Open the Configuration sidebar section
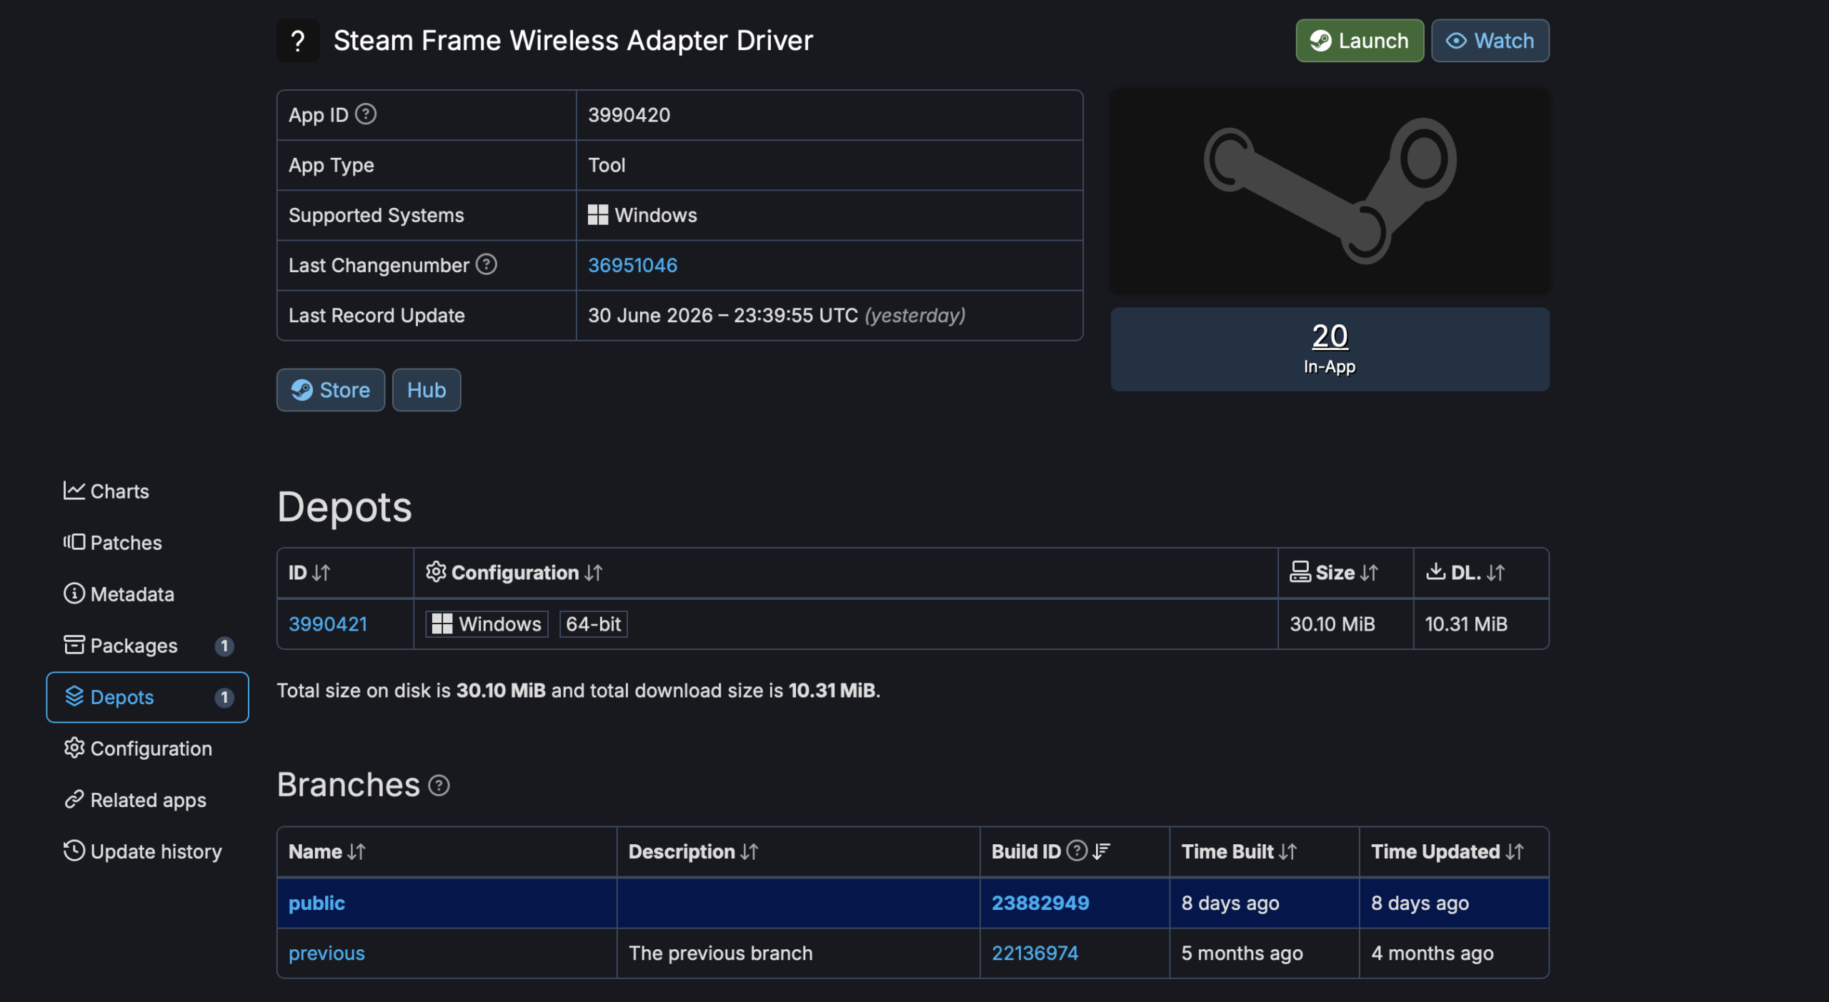This screenshot has height=1002, width=1829. click(x=147, y=748)
